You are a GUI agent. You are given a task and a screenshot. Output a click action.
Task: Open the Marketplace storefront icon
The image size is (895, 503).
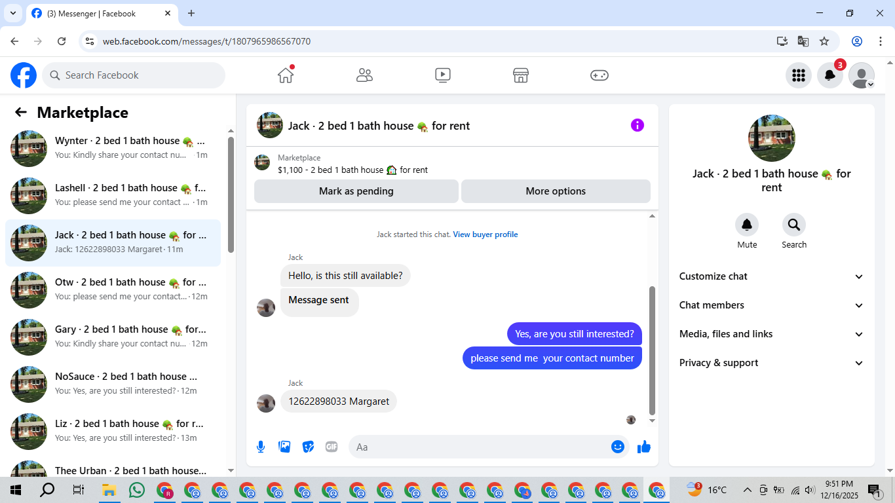tap(521, 75)
